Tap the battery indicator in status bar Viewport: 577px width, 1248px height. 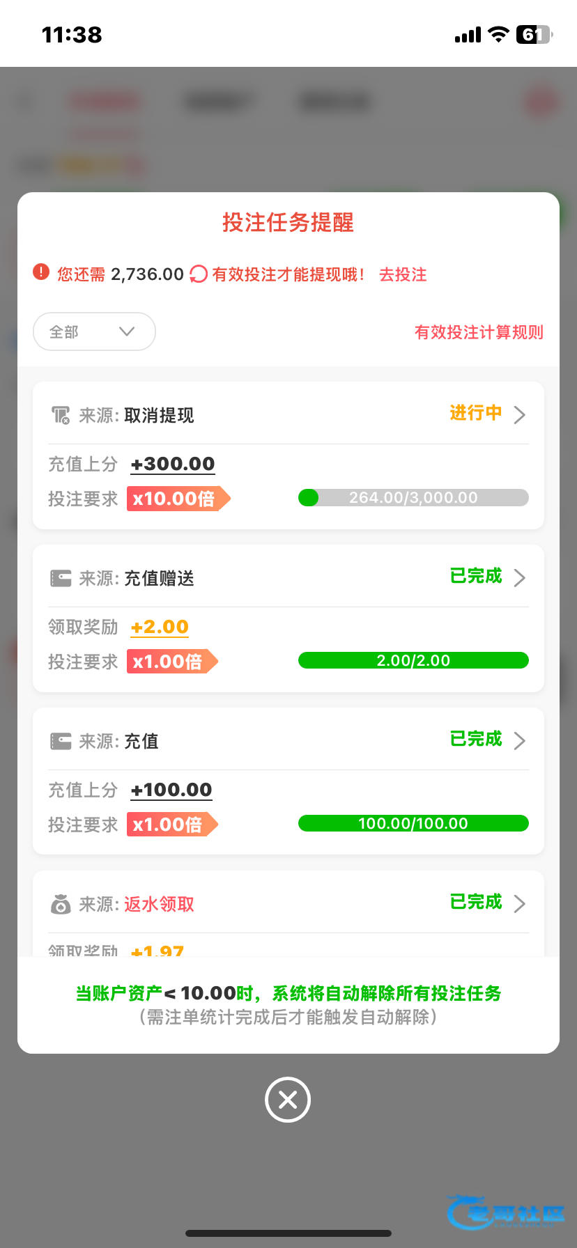tap(534, 34)
